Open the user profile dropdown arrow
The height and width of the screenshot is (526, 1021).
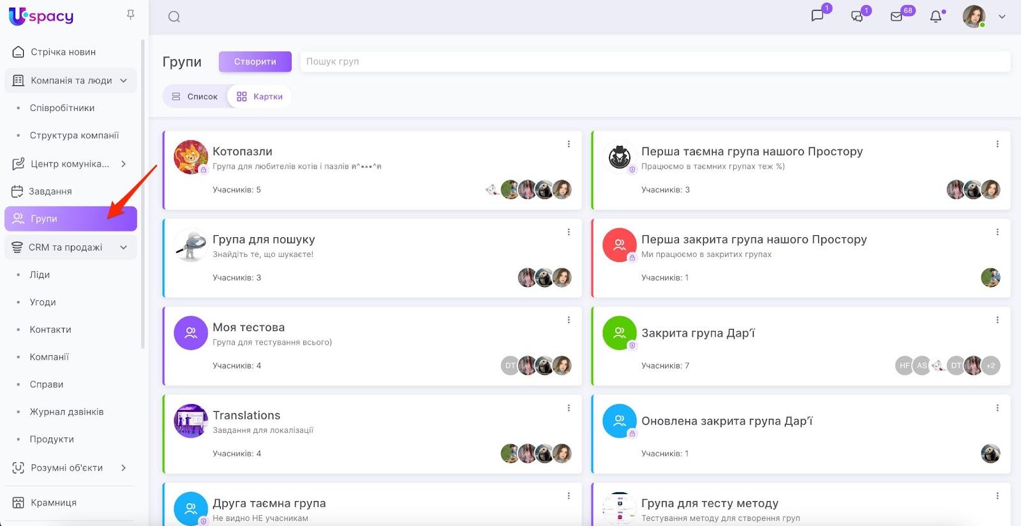(1002, 17)
